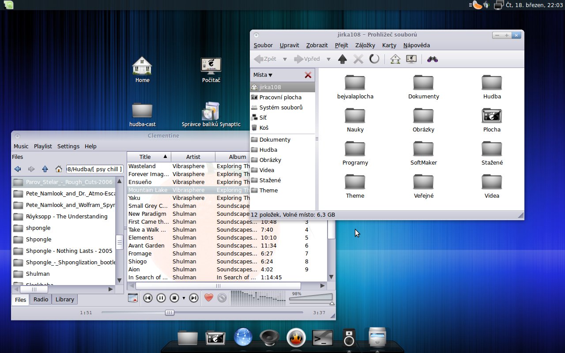Sort playlist by the Title column header
Screen dimensions: 565x353
[149, 157]
